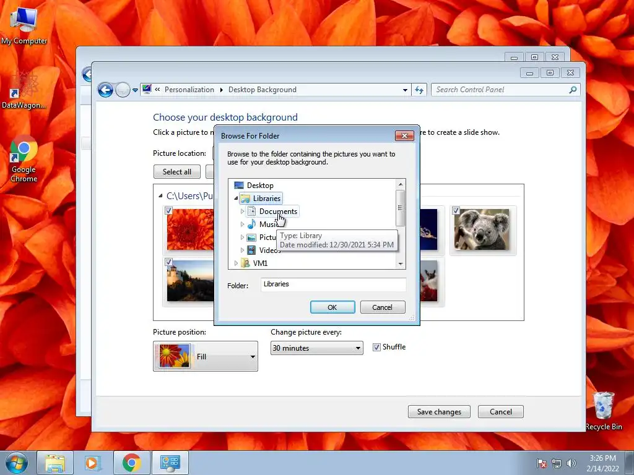Select the Desktop node in folder tree
Viewport: 634px width, 475px height.
(260, 186)
